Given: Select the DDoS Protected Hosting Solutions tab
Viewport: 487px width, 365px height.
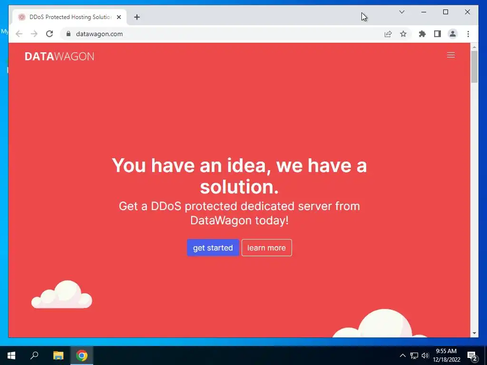Looking at the screenshot, I should coord(69,17).
